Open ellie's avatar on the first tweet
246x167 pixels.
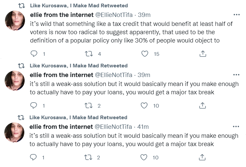click(15, 21)
